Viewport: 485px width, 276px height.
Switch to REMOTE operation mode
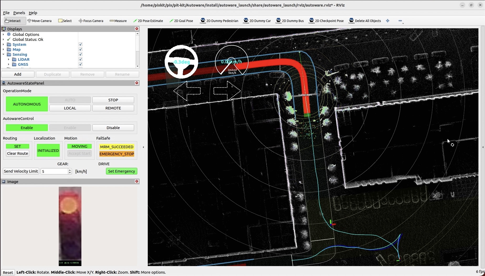(x=113, y=108)
